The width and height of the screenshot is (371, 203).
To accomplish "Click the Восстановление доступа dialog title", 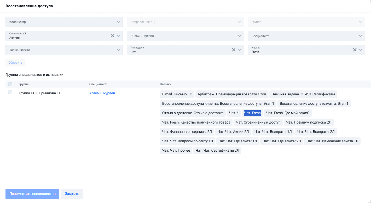I will (x=29, y=6).
